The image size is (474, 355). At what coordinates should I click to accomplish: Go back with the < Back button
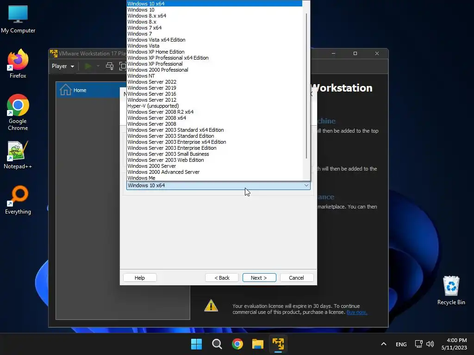point(222,278)
